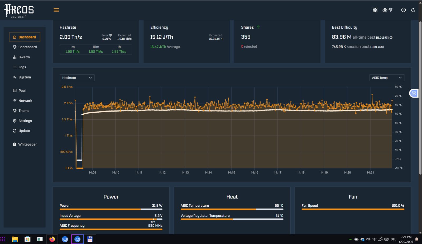
Task: Toggle the hamburger sidebar menu
Action: click(x=56, y=10)
